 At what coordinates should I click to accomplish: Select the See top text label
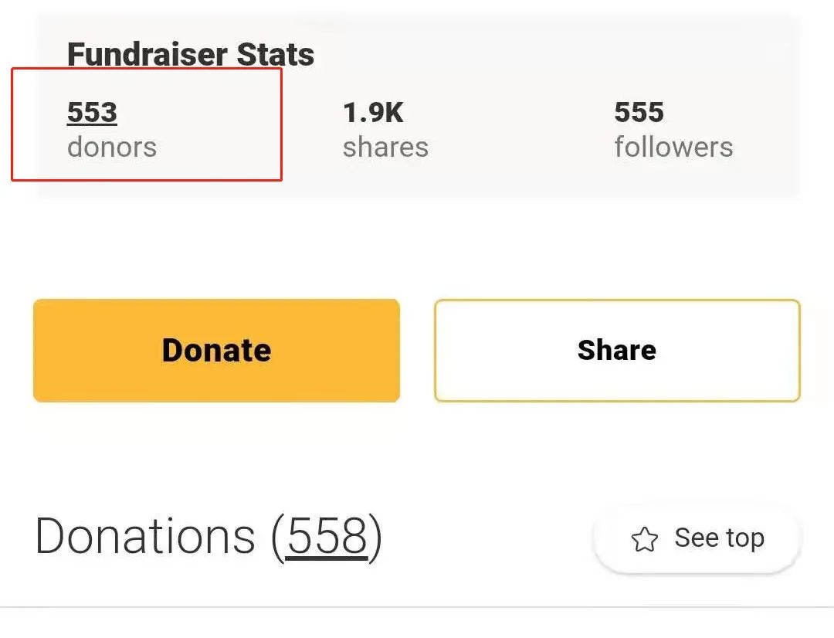pyautogui.click(x=719, y=538)
